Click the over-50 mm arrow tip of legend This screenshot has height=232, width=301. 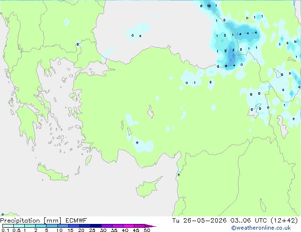[151, 226]
